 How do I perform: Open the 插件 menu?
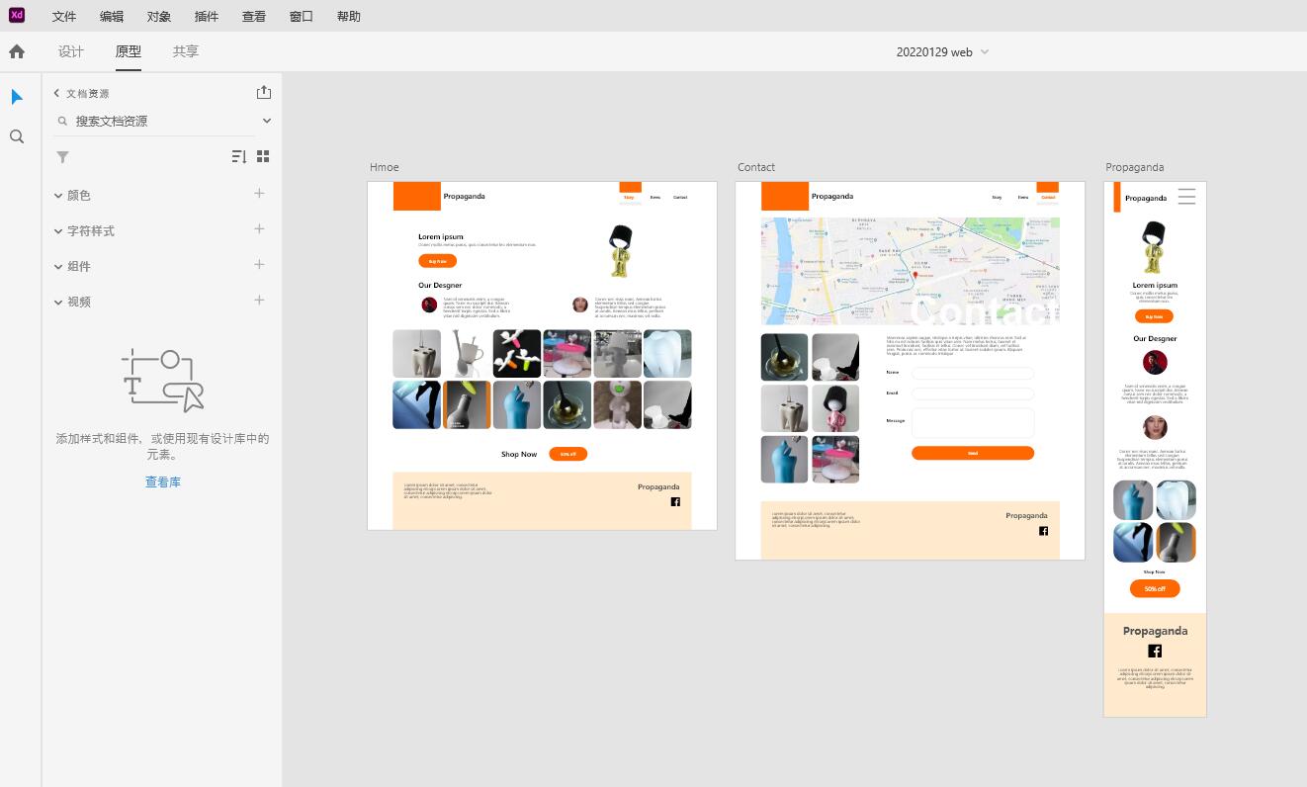(207, 17)
